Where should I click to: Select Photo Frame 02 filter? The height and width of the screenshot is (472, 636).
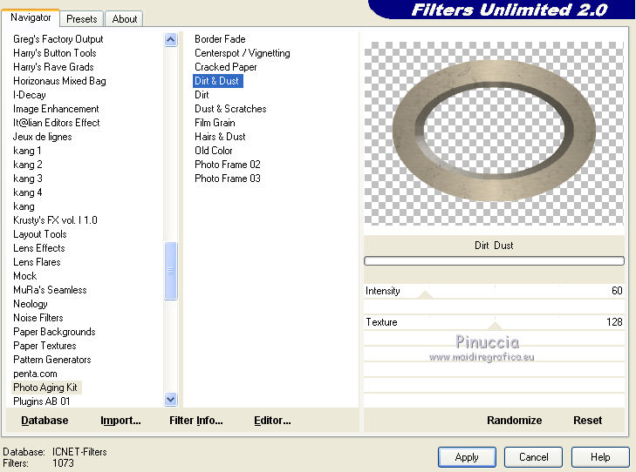[227, 165]
